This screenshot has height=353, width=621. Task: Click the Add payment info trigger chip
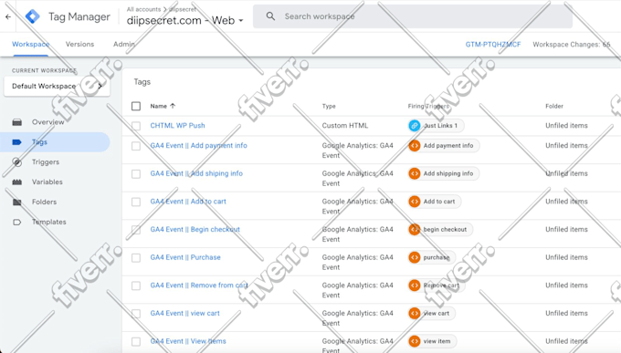coord(444,146)
